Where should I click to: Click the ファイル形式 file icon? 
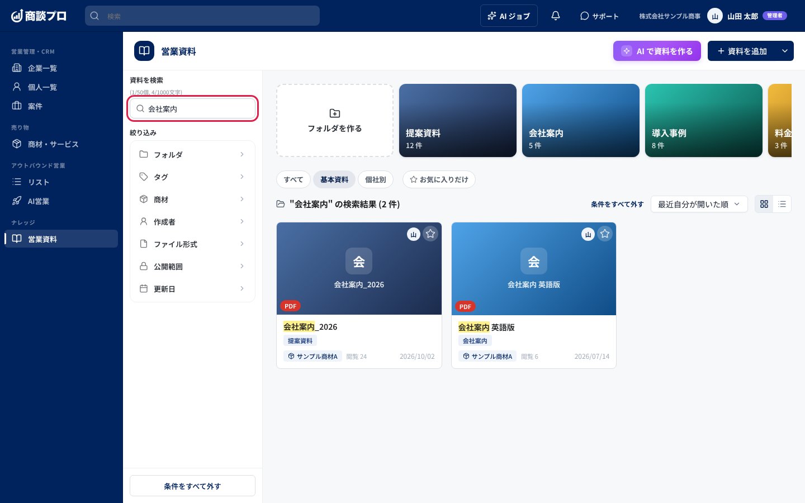(x=144, y=244)
